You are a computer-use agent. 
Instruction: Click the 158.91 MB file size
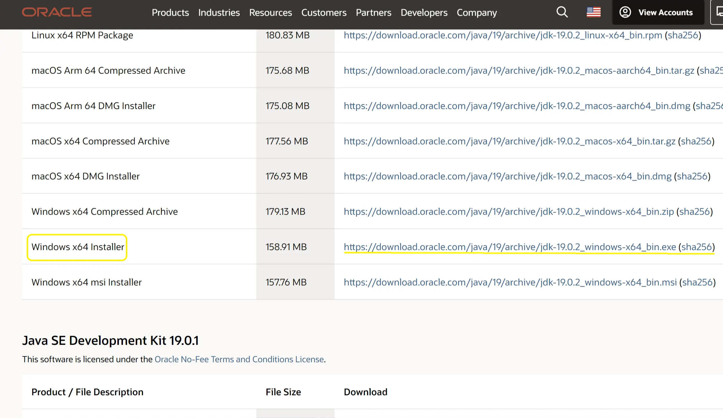click(x=286, y=247)
